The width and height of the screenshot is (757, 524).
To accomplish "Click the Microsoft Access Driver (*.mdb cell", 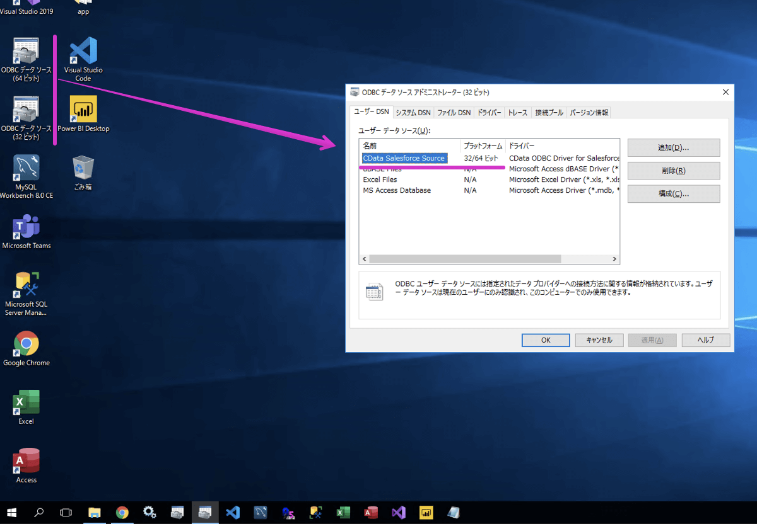I will pyautogui.click(x=564, y=190).
